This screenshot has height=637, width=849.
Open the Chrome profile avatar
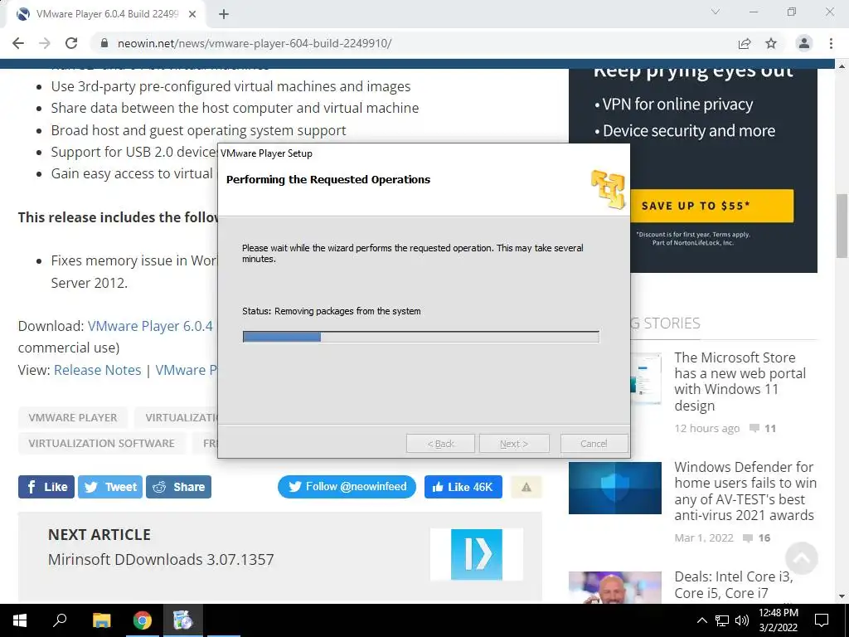(804, 43)
